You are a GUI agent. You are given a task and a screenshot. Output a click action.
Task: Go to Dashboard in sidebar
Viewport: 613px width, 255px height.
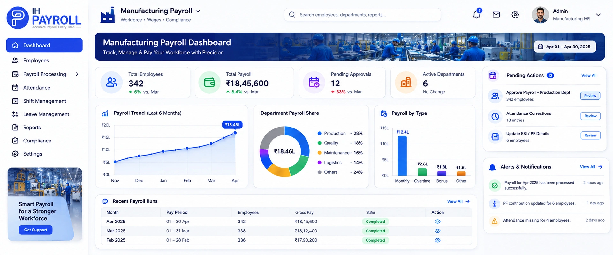[44, 45]
